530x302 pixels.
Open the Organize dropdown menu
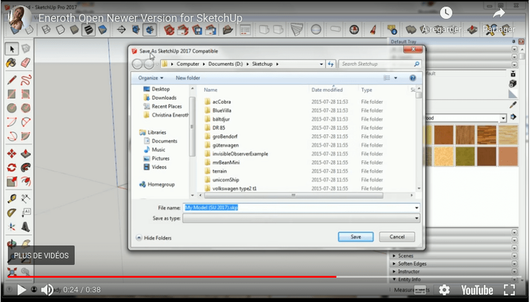[151, 78]
